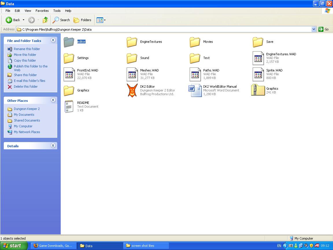
Task: Click the Back navigation button
Action: point(13,20)
